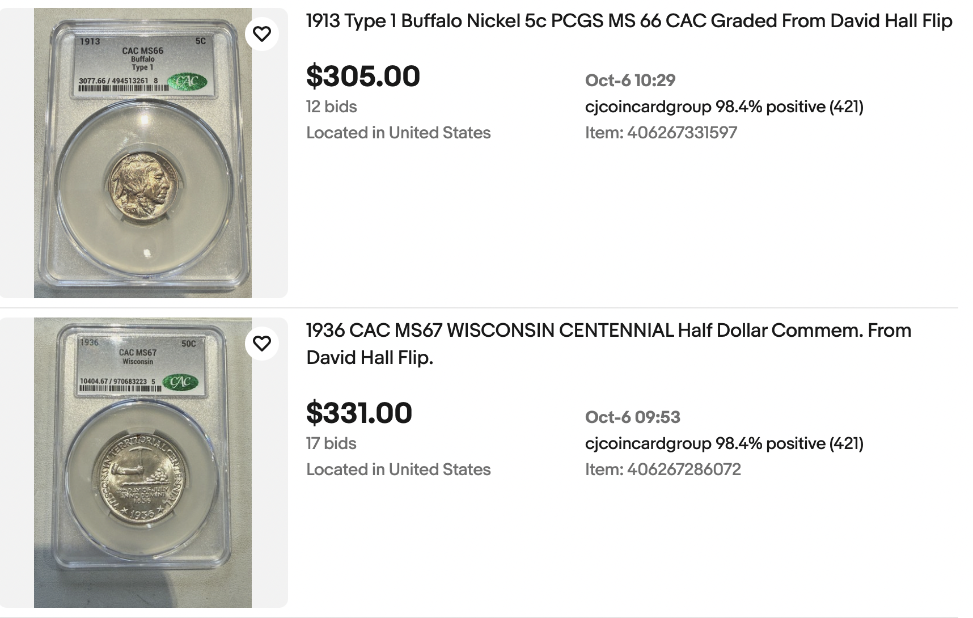
Task: Click location text under 12 bids
Action: pyautogui.click(x=398, y=133)
